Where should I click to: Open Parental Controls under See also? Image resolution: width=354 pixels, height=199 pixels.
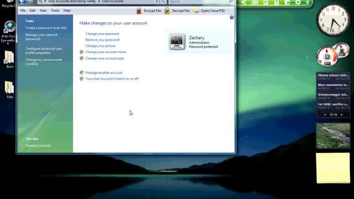tap(38, 146)
